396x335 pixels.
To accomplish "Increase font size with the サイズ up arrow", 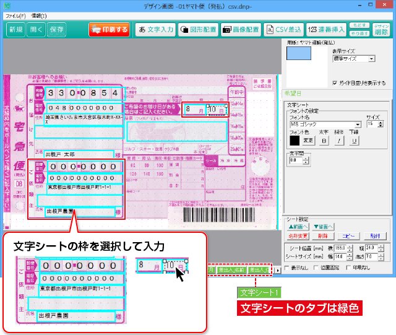I will pos(381,123).
